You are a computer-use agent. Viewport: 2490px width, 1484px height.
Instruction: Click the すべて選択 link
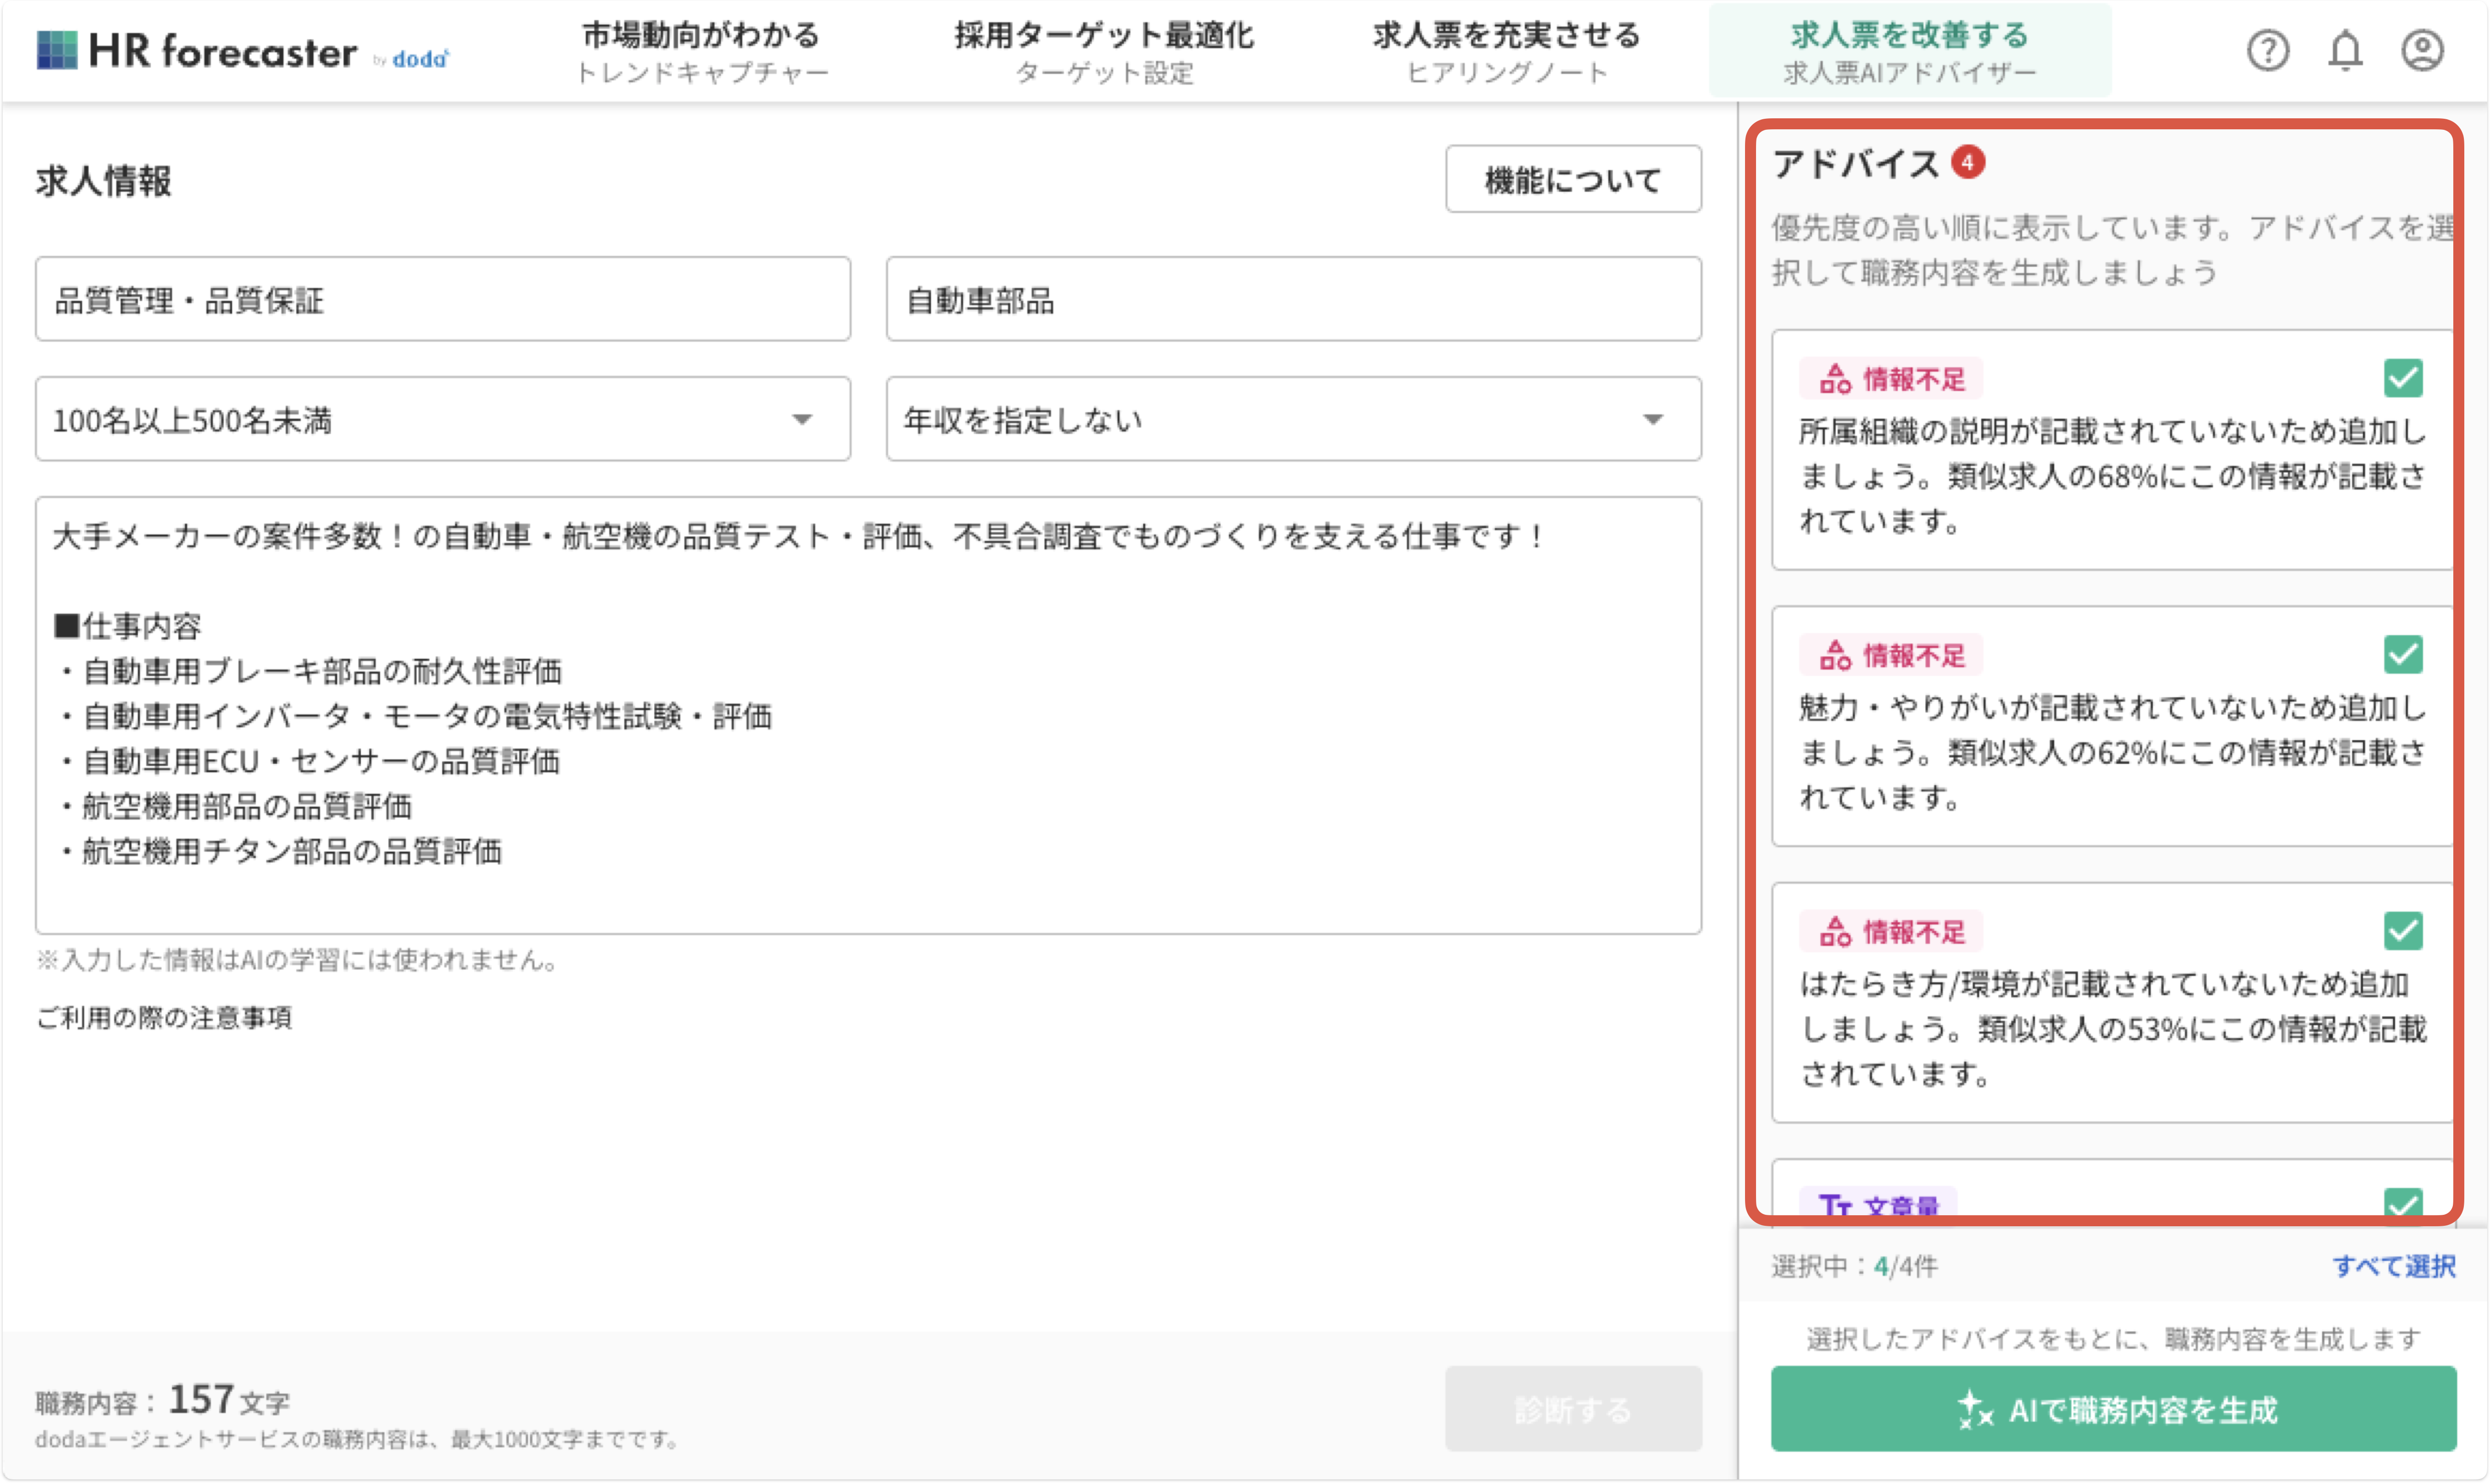click(x=2393, y=1266)
